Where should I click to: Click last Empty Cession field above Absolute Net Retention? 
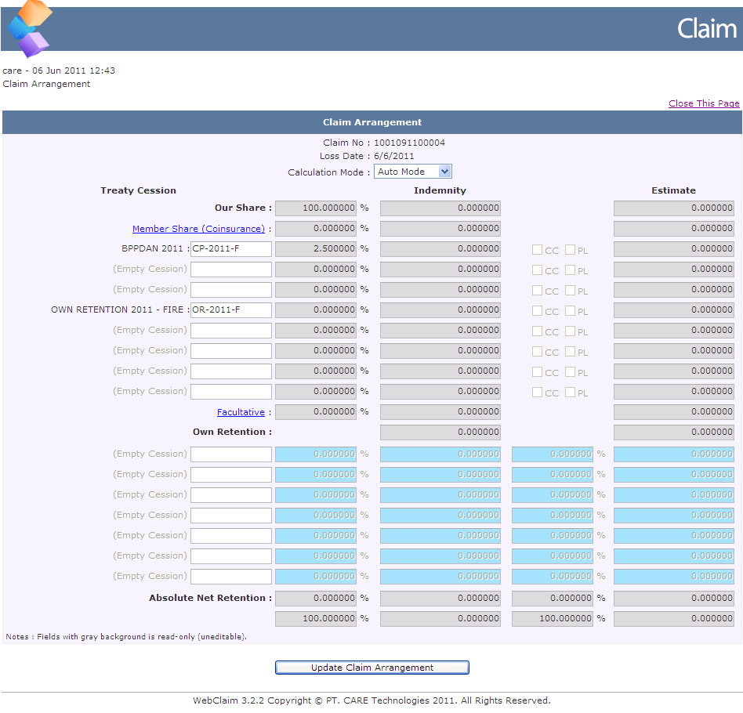pos(231,577)
